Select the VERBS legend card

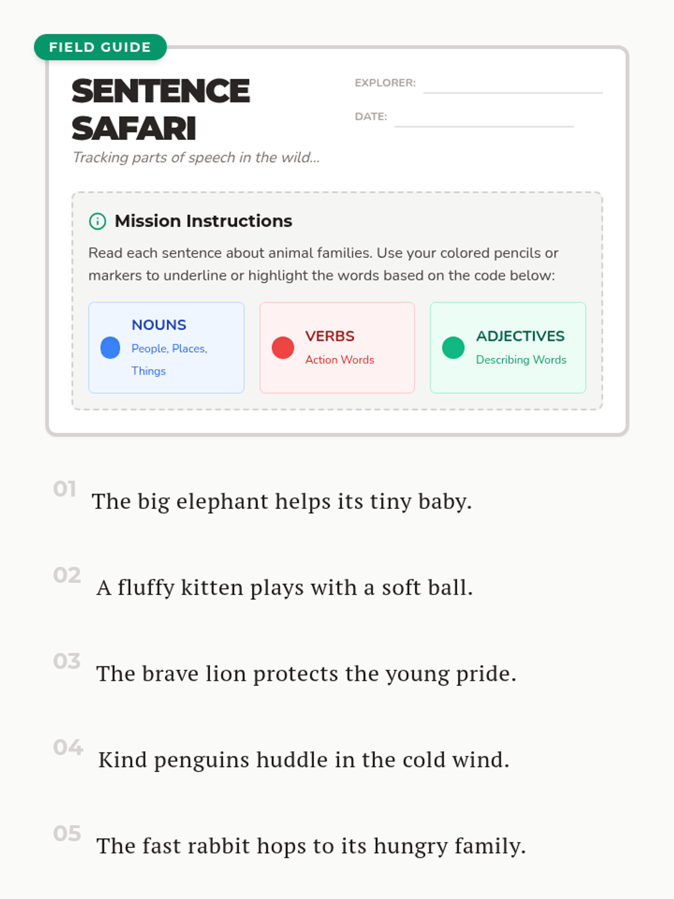(x=337, y=348)
